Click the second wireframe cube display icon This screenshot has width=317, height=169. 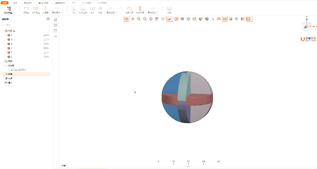pos(194,19)
